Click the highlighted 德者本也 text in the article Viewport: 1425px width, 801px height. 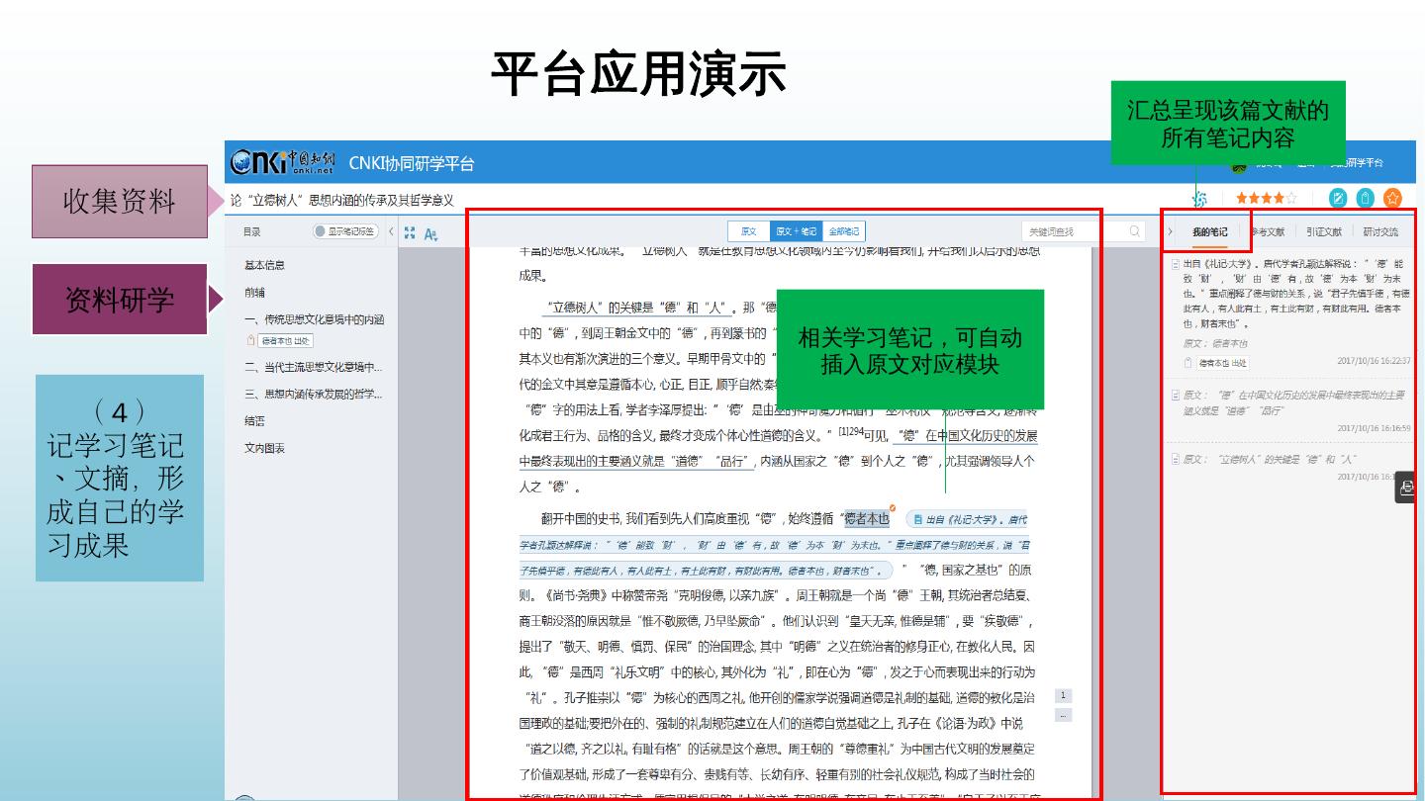point(867,518)
